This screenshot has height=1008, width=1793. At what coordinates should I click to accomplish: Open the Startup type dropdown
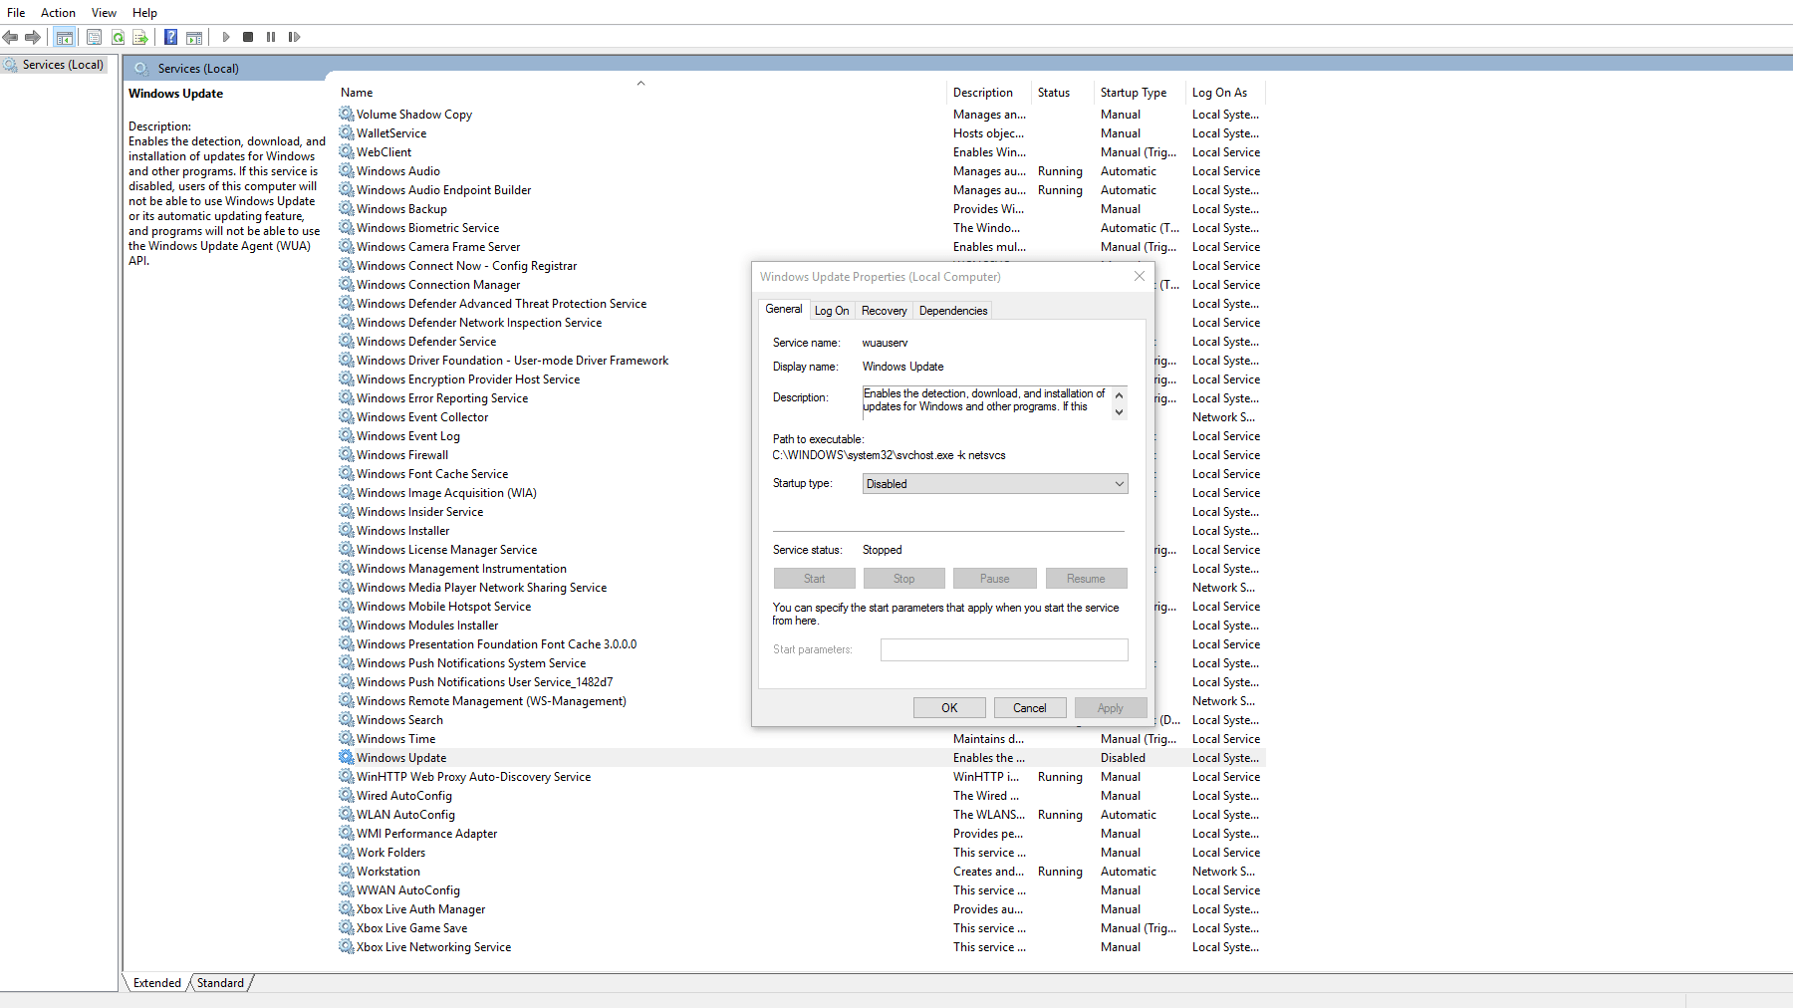(995, 484)
